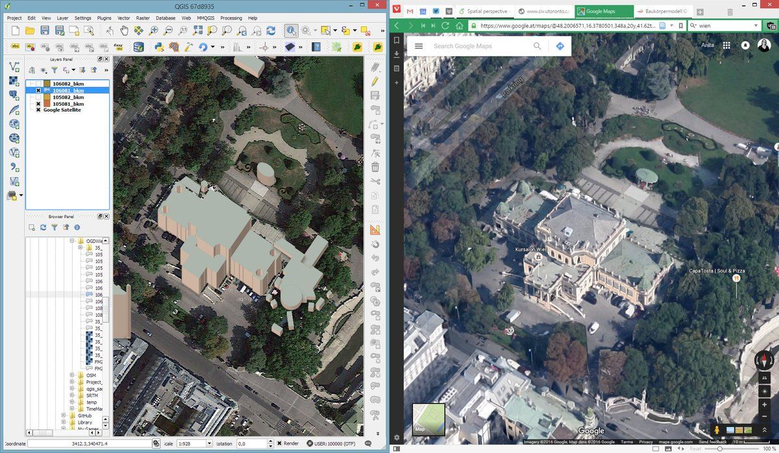
Task: Enable visibility of 106082_bkm layer
Action: point(38,84)
